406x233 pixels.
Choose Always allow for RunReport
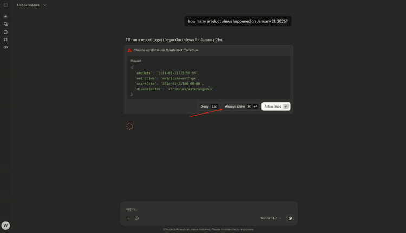tap(241, 106)
